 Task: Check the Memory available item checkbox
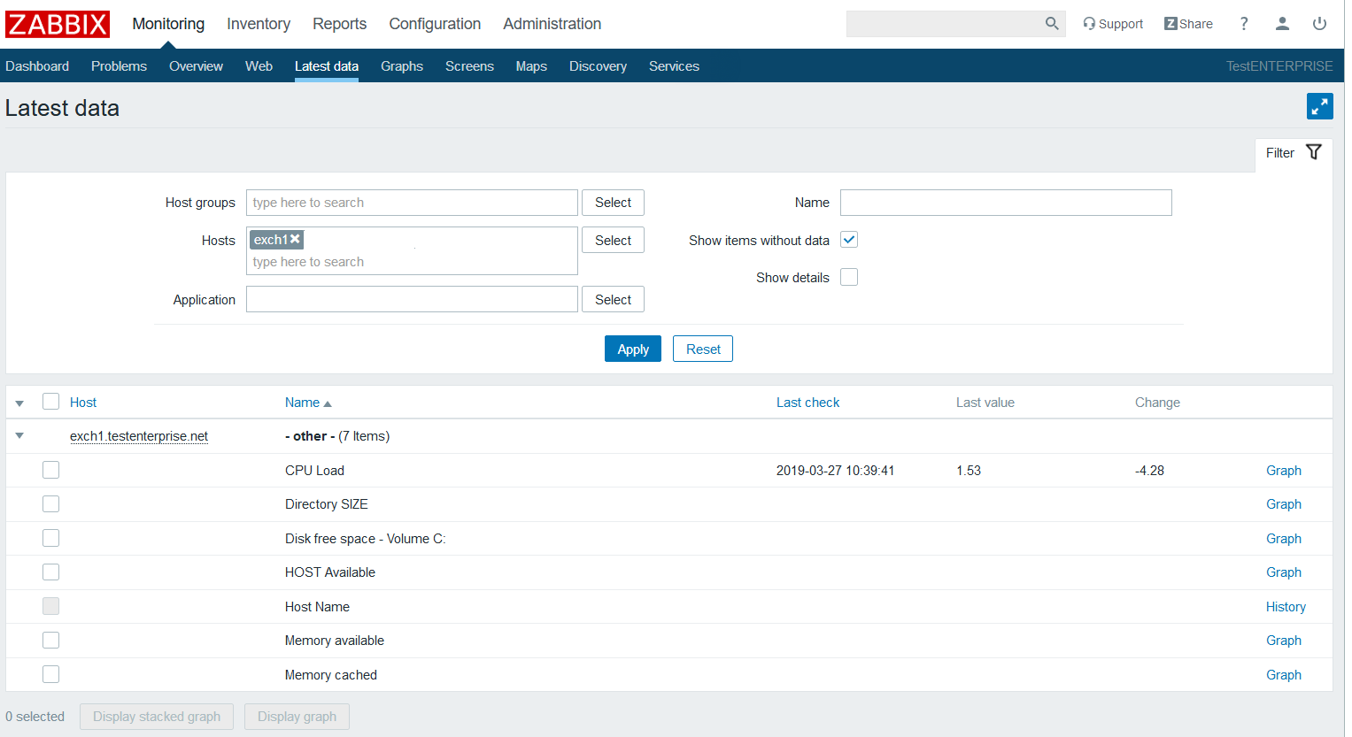(x=51, y=640)
